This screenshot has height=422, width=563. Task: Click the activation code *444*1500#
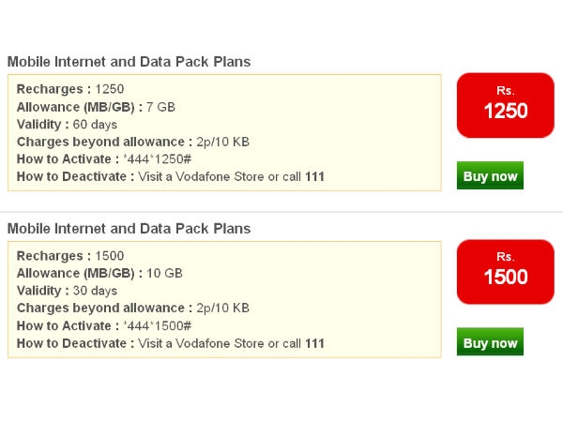[158, 325]
